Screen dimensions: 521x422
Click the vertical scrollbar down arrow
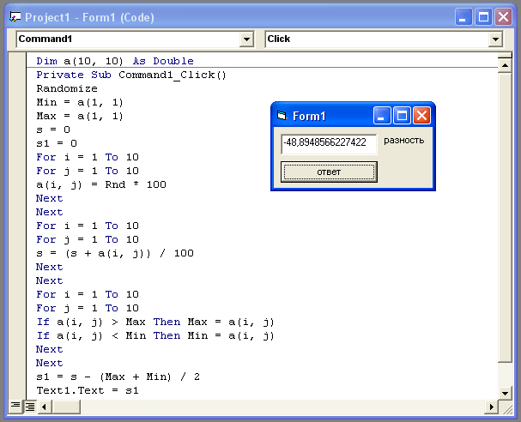(x=505, y=394)
